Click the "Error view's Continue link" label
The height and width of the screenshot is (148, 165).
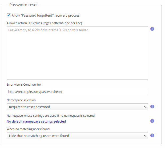(x=24, y=85)
